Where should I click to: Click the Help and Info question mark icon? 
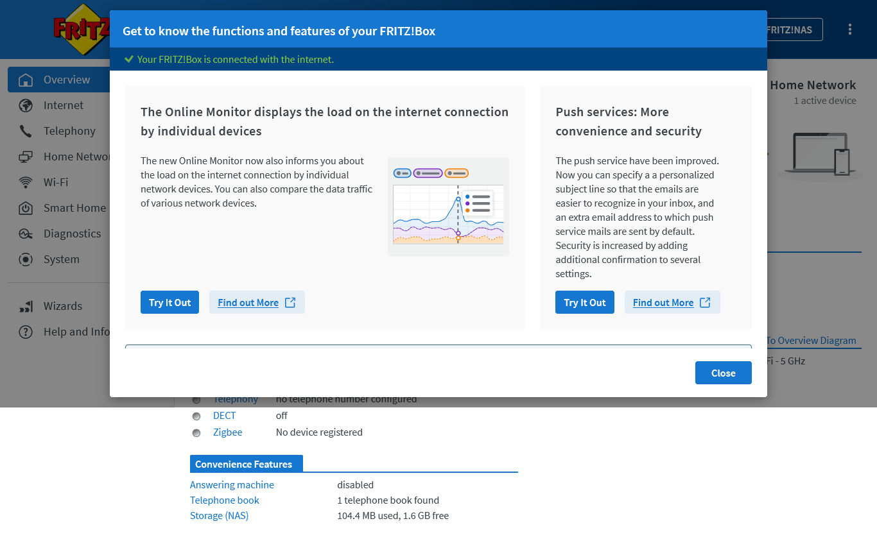[26, 332]
